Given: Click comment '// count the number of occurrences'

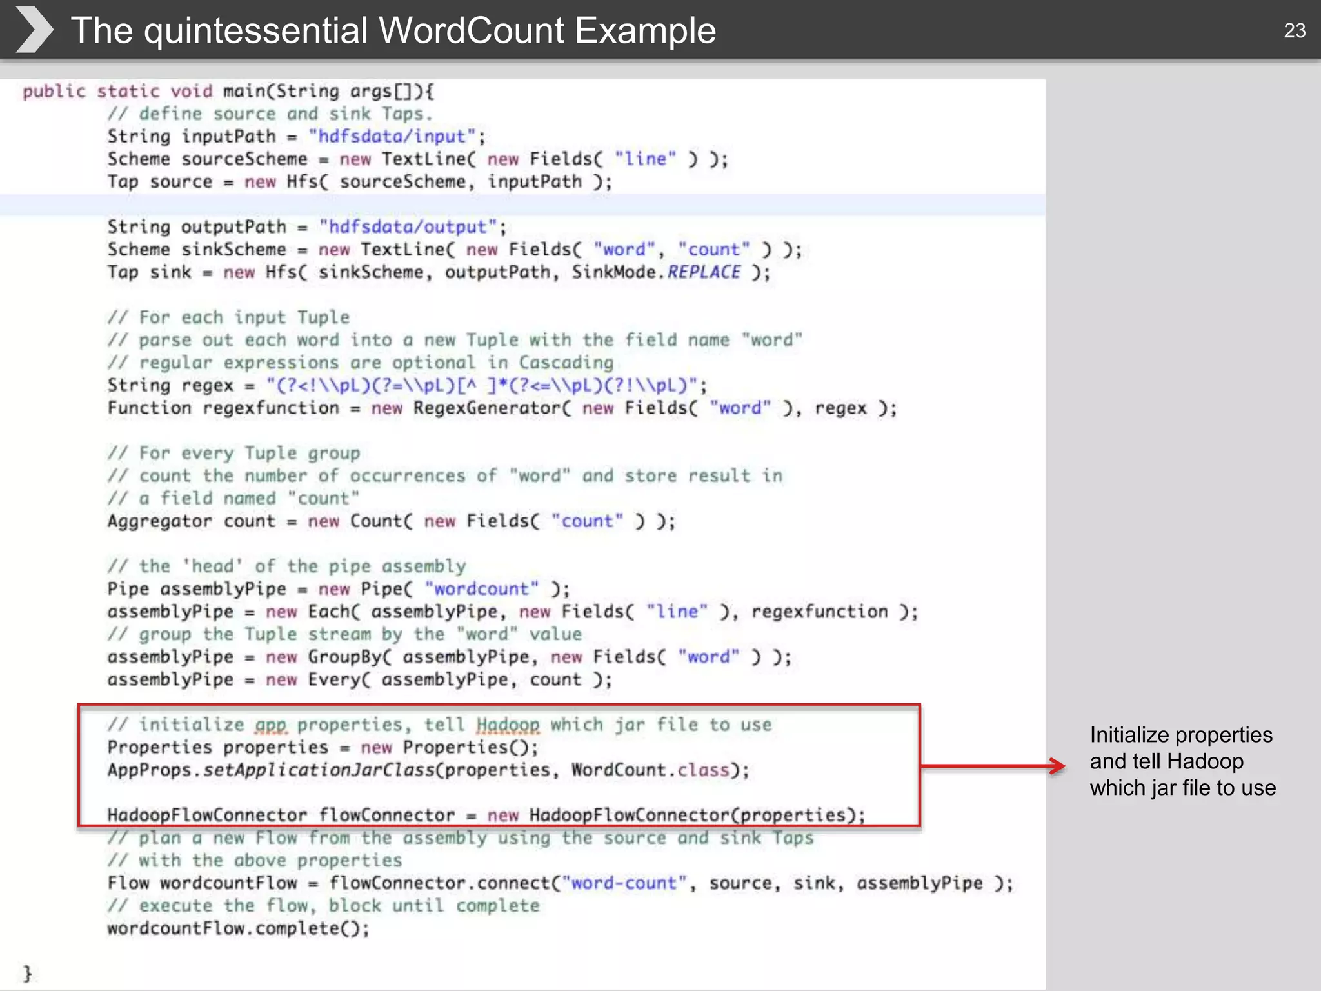Looking at the screenshot, I should [444, 475].
